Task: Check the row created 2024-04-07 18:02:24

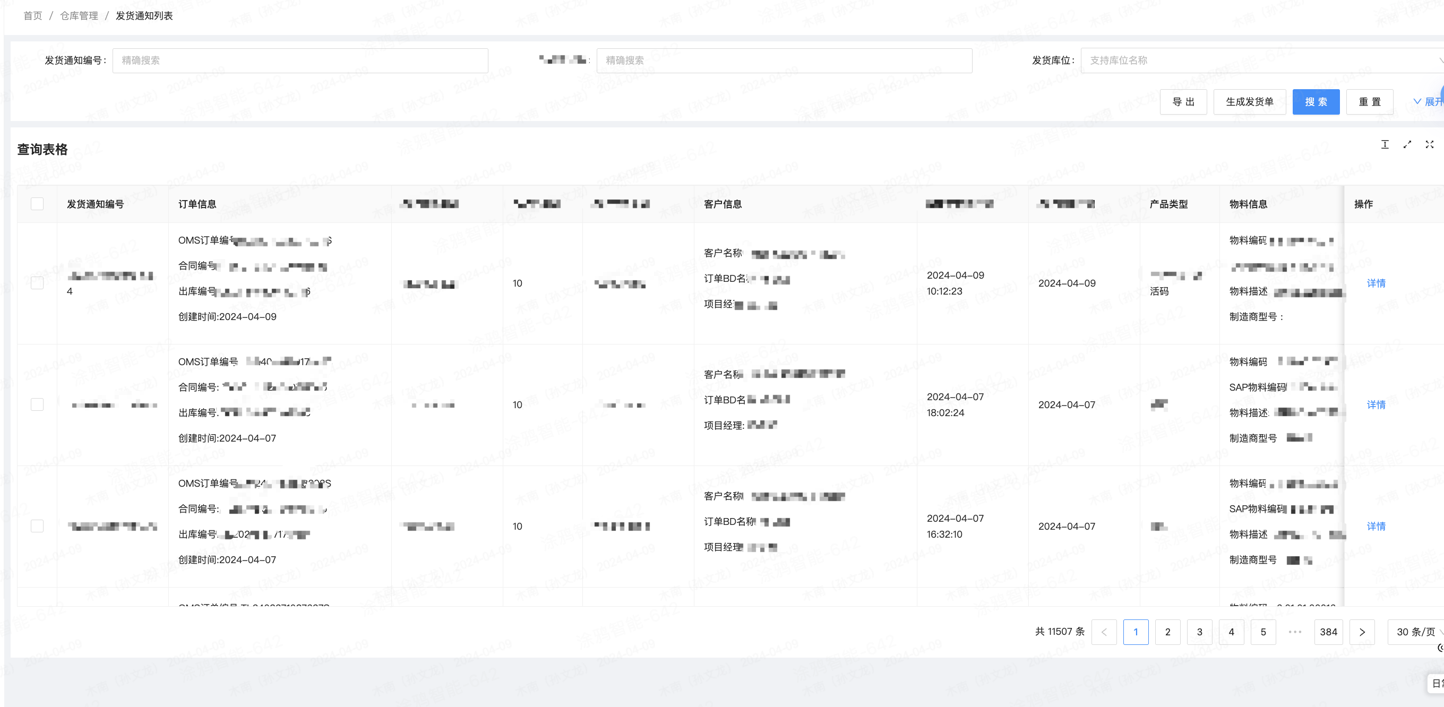Action: click(x=37, y=405)
